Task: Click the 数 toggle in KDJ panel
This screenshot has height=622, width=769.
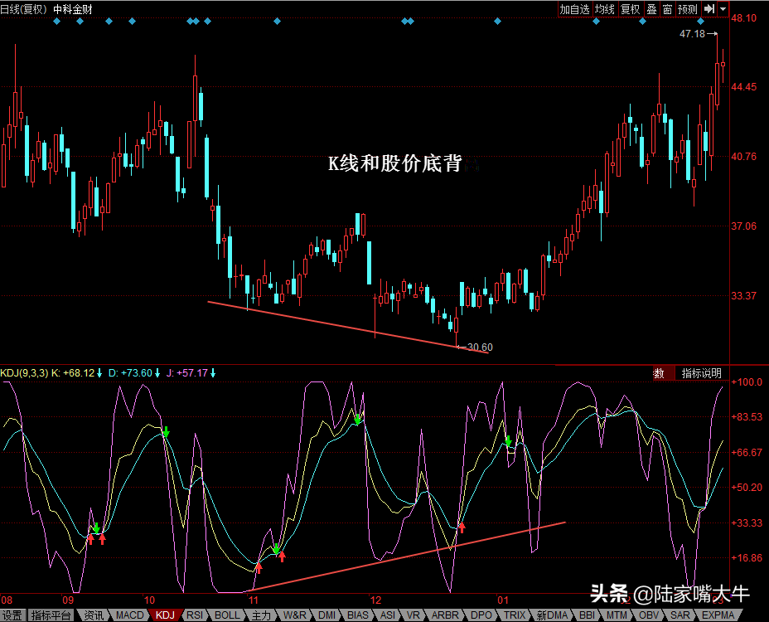Action: coord(659,373)
